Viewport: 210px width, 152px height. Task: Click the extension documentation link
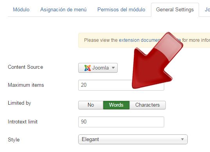coord(139,40)
